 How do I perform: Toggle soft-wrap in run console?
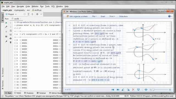tap(10, 31)
